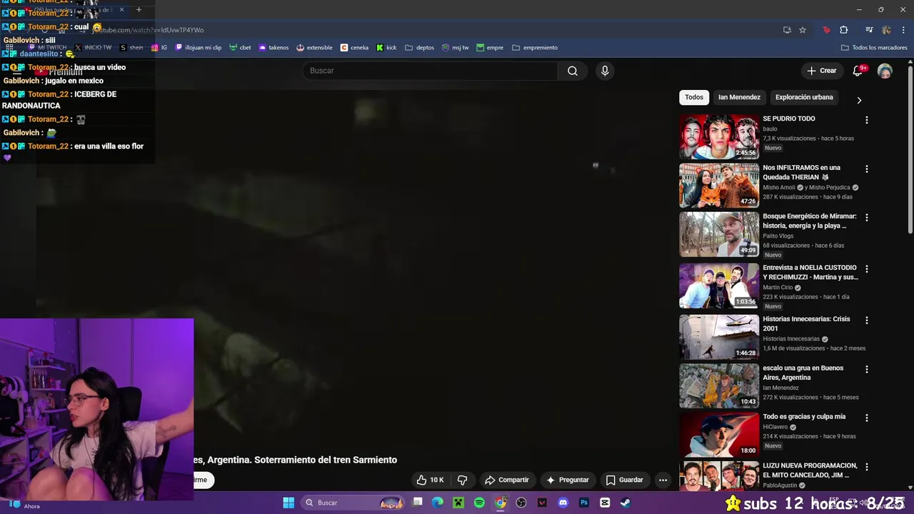Image resolution: width=914 pixels, height=514 pixels.
Task: Open options for Bosque Energético de Miramar video
Action: [867, 218]
